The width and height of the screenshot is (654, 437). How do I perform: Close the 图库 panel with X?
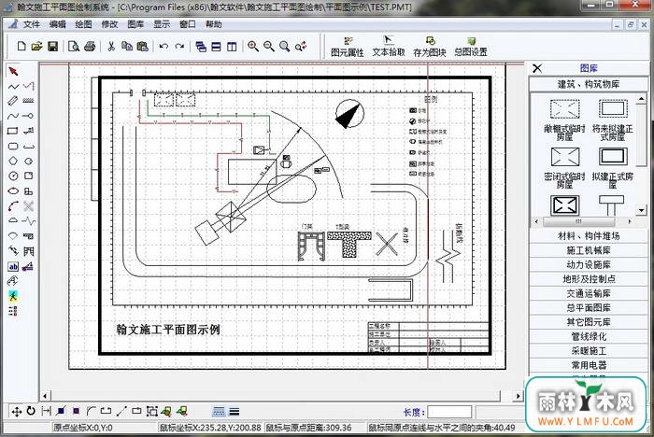(537, 68)
